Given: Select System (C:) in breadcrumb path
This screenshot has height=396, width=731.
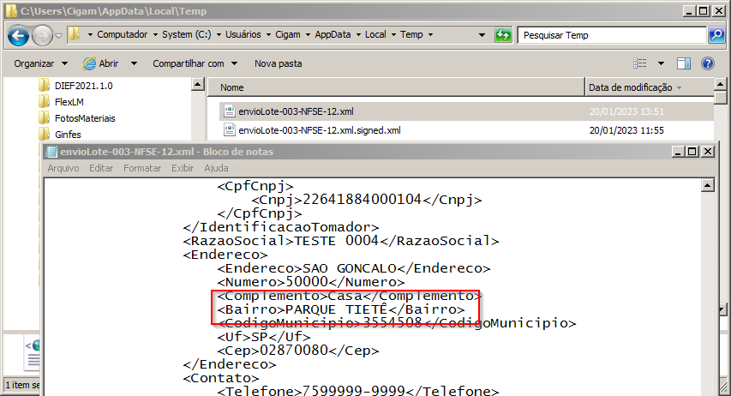Looking at the screenshot, I should (187, 34).
